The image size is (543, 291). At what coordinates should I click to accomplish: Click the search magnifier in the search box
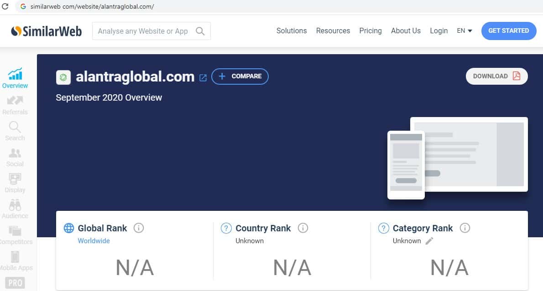(x=200, y=31)
